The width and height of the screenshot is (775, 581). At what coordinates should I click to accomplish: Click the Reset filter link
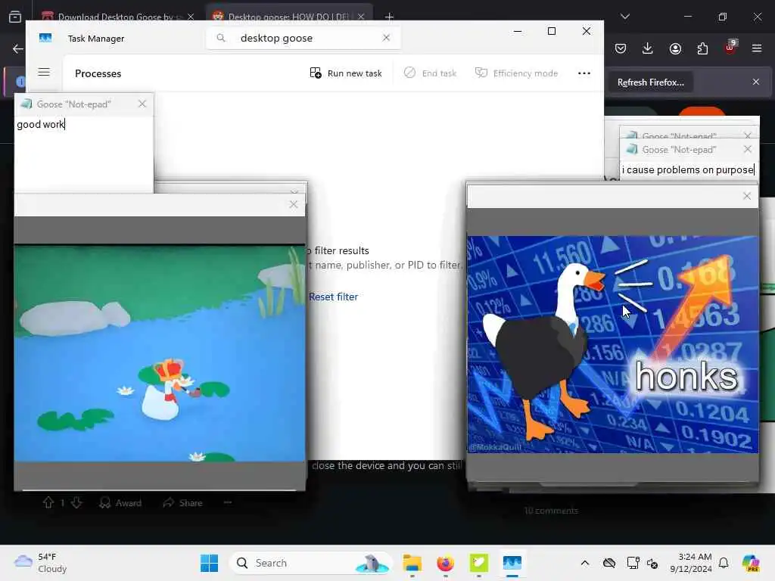[333, 297]
